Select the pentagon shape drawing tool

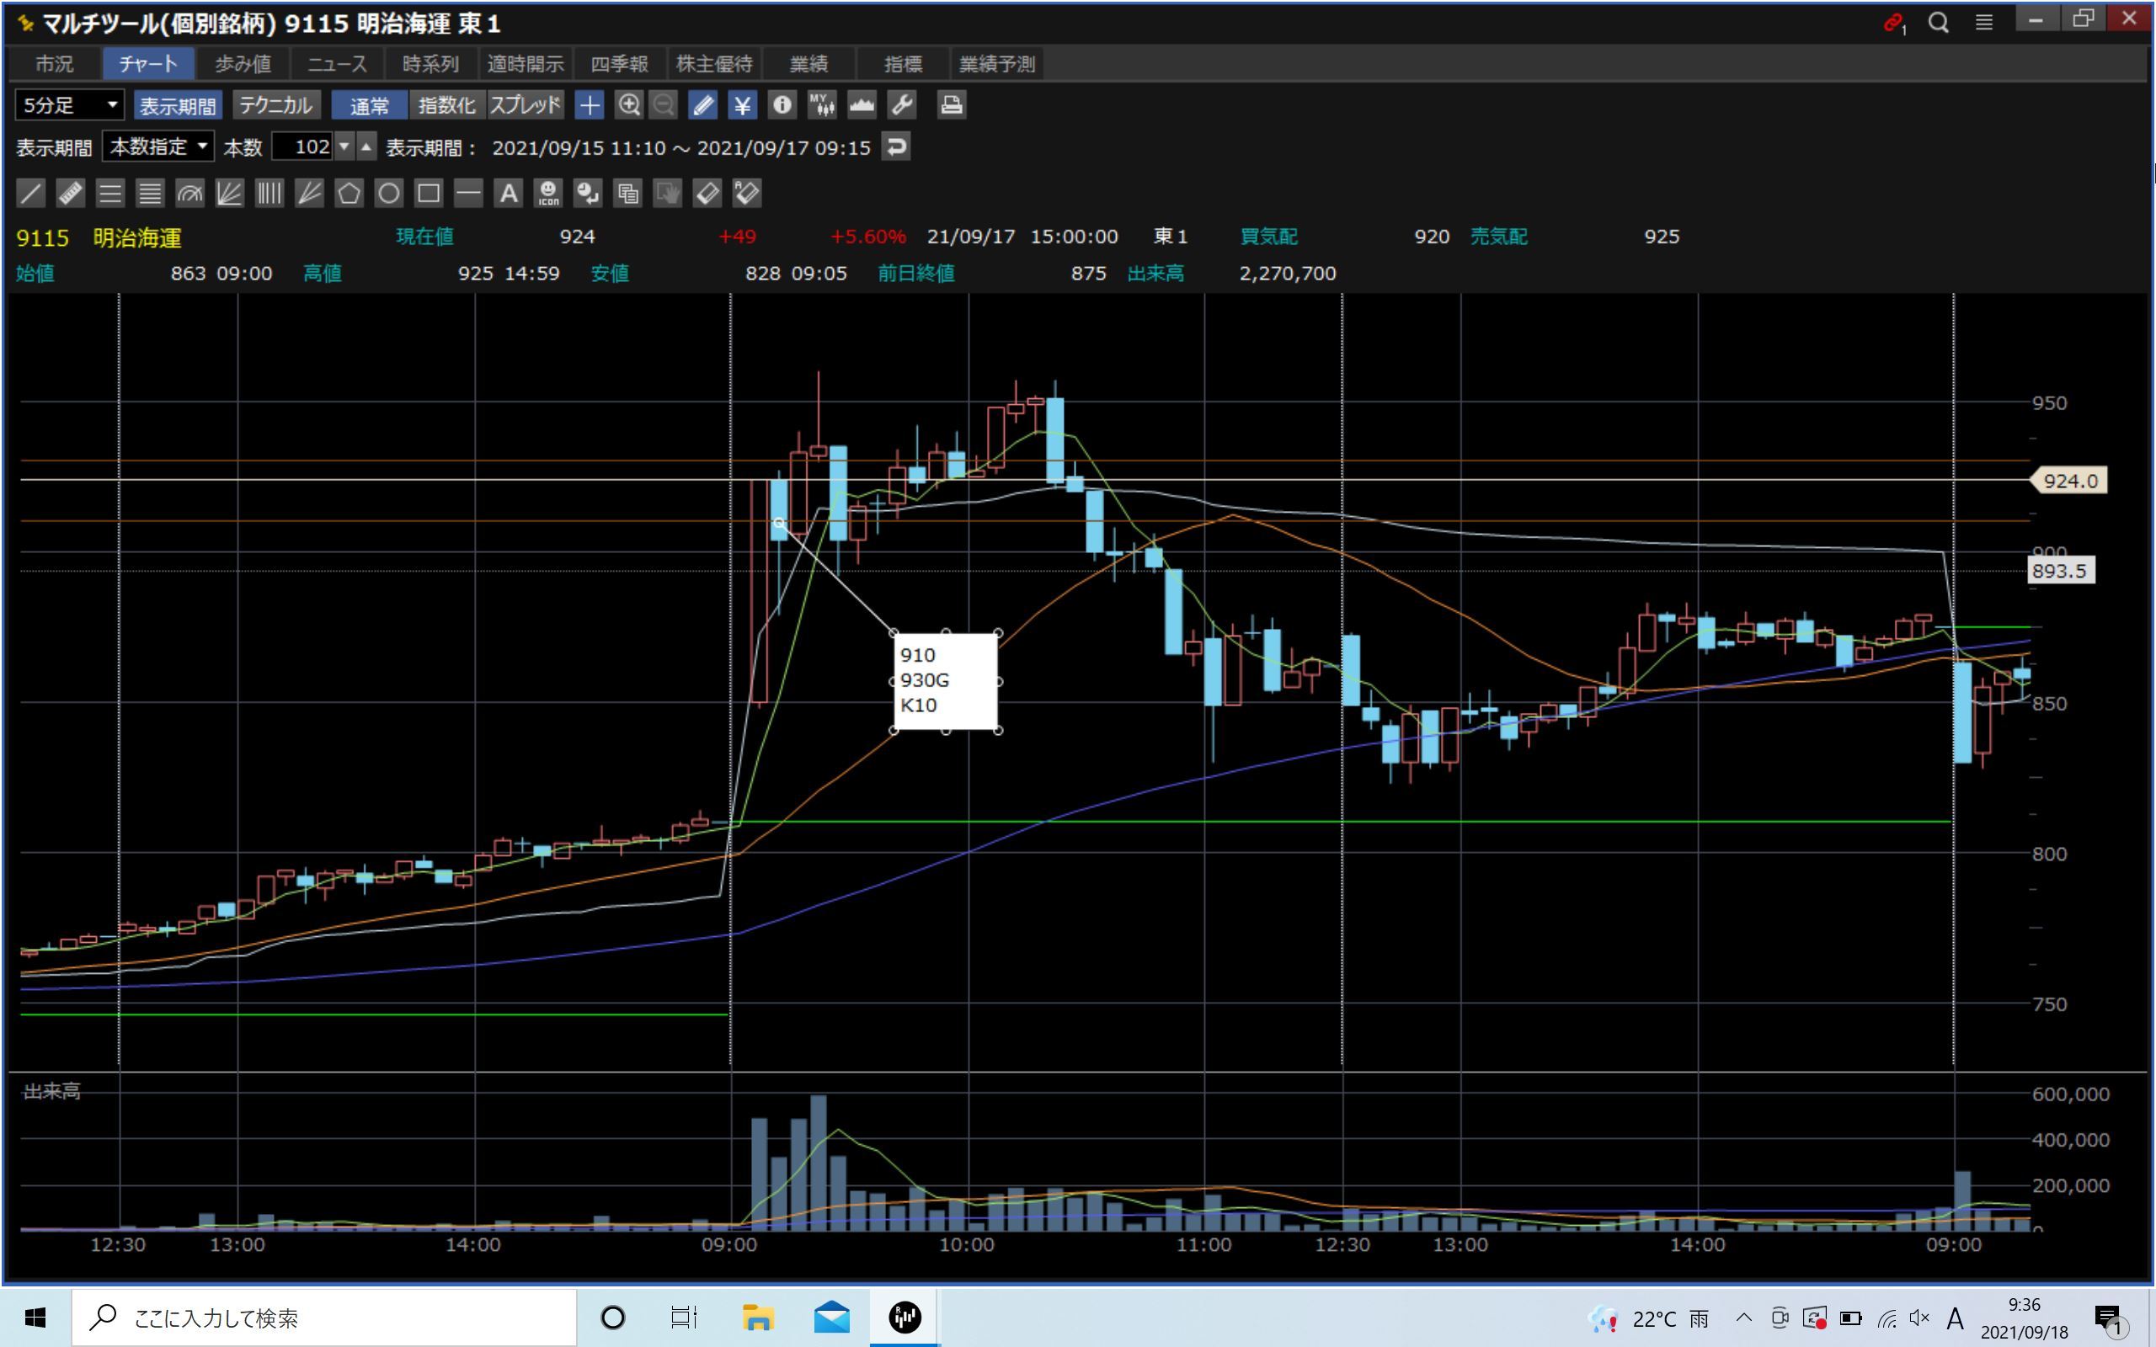(x=349, y=194)
